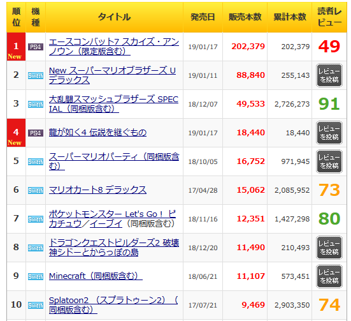Screen dimensions: 351x321
Task: Open New スーパーマリオブラザーズ U デラックス link
Action: click(112, 75)
